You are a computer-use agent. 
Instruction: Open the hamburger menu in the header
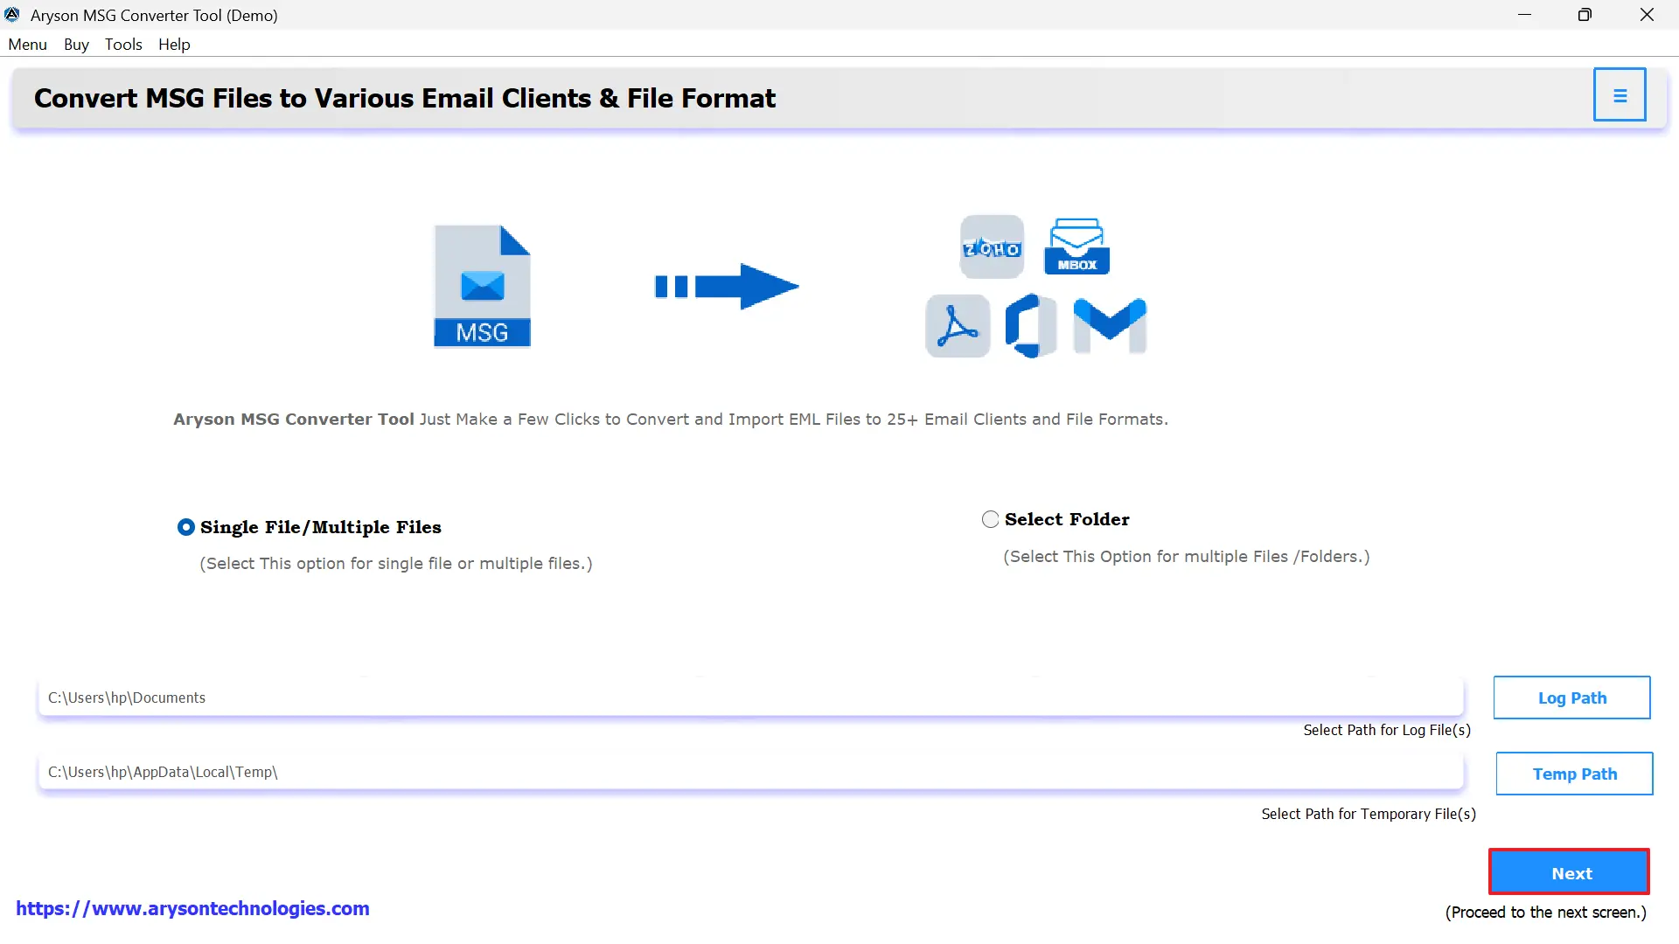[1620, 94]
